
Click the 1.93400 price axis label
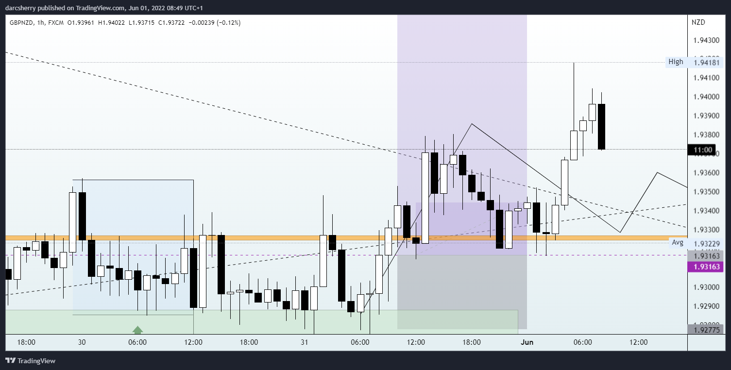point(707,211)
